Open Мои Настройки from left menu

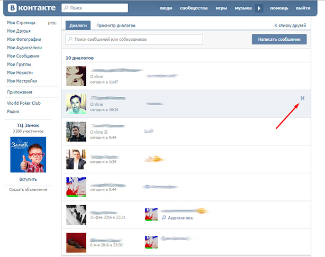(x=22, y=81)
